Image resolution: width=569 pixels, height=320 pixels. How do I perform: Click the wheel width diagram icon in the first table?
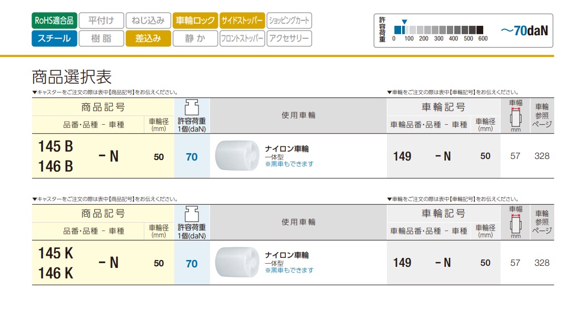[x=515, y=117]
